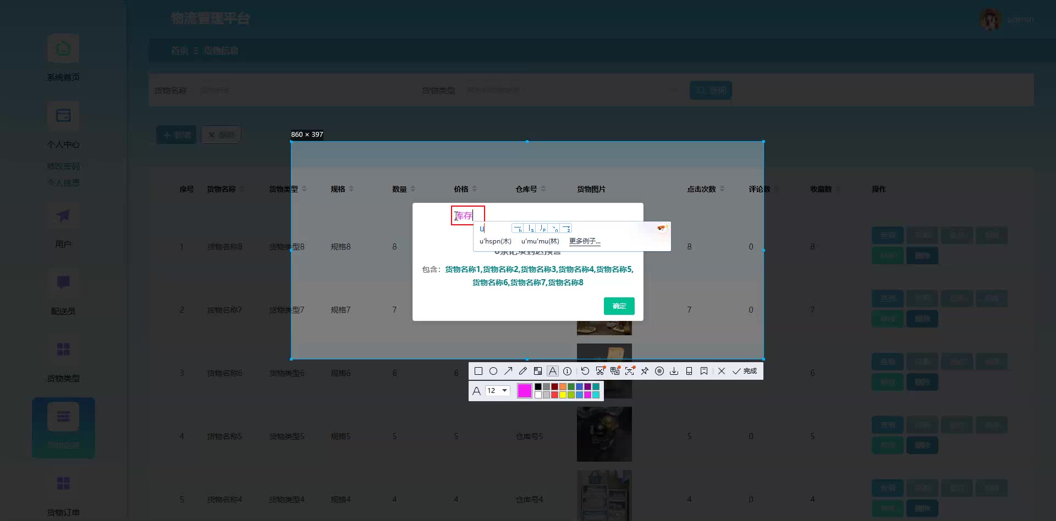1056x521 pixels.
Task: Click the 新增 add button
Action: point(177,135)
